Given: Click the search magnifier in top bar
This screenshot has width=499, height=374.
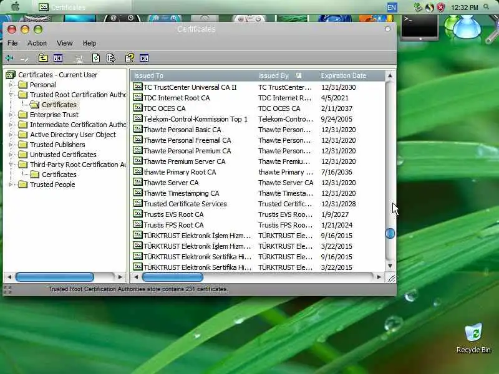Looking at the screenshot, I should point(487,7).
